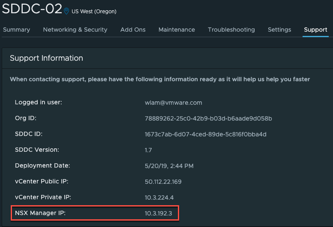Select the logged in user email wlam@vmware.com
The height and width of the screenshot is (227, 333).
[x=174, y=103]
